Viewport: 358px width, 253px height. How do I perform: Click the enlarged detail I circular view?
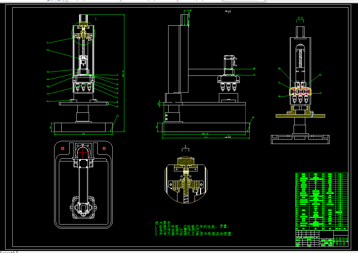coord(186,180)
